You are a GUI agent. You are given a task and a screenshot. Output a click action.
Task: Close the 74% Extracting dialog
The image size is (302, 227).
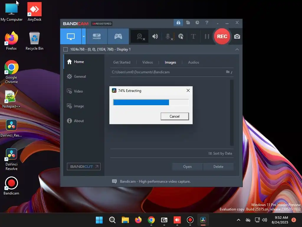[188, 90]
